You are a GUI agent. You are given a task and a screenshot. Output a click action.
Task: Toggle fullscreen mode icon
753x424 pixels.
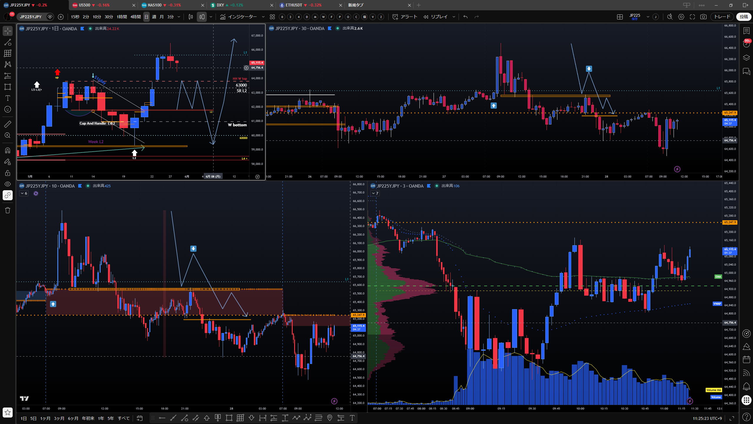pyautogui.click(x=692, y=17)
